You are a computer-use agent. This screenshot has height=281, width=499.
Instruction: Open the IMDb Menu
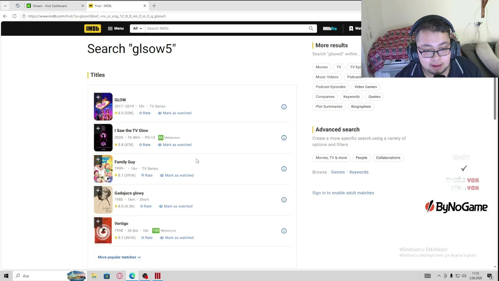pos(116,28)
